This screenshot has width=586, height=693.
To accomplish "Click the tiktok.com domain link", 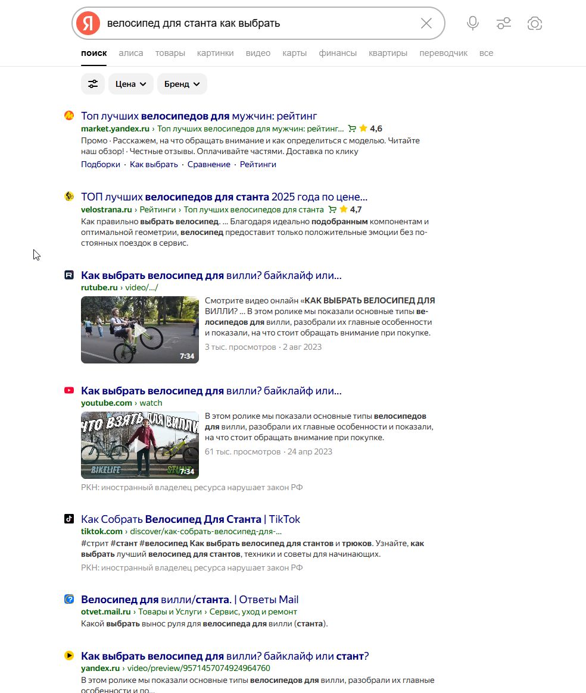I will tap(102, 531).
